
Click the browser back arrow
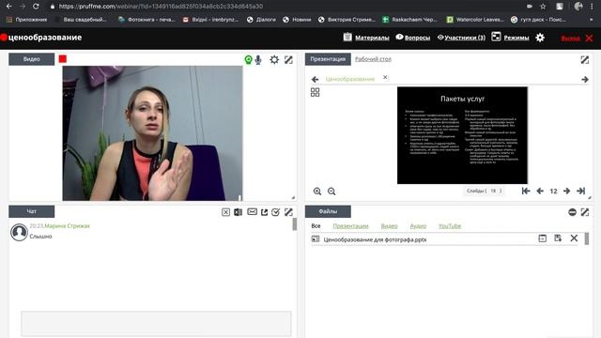(x=9, y=7)
